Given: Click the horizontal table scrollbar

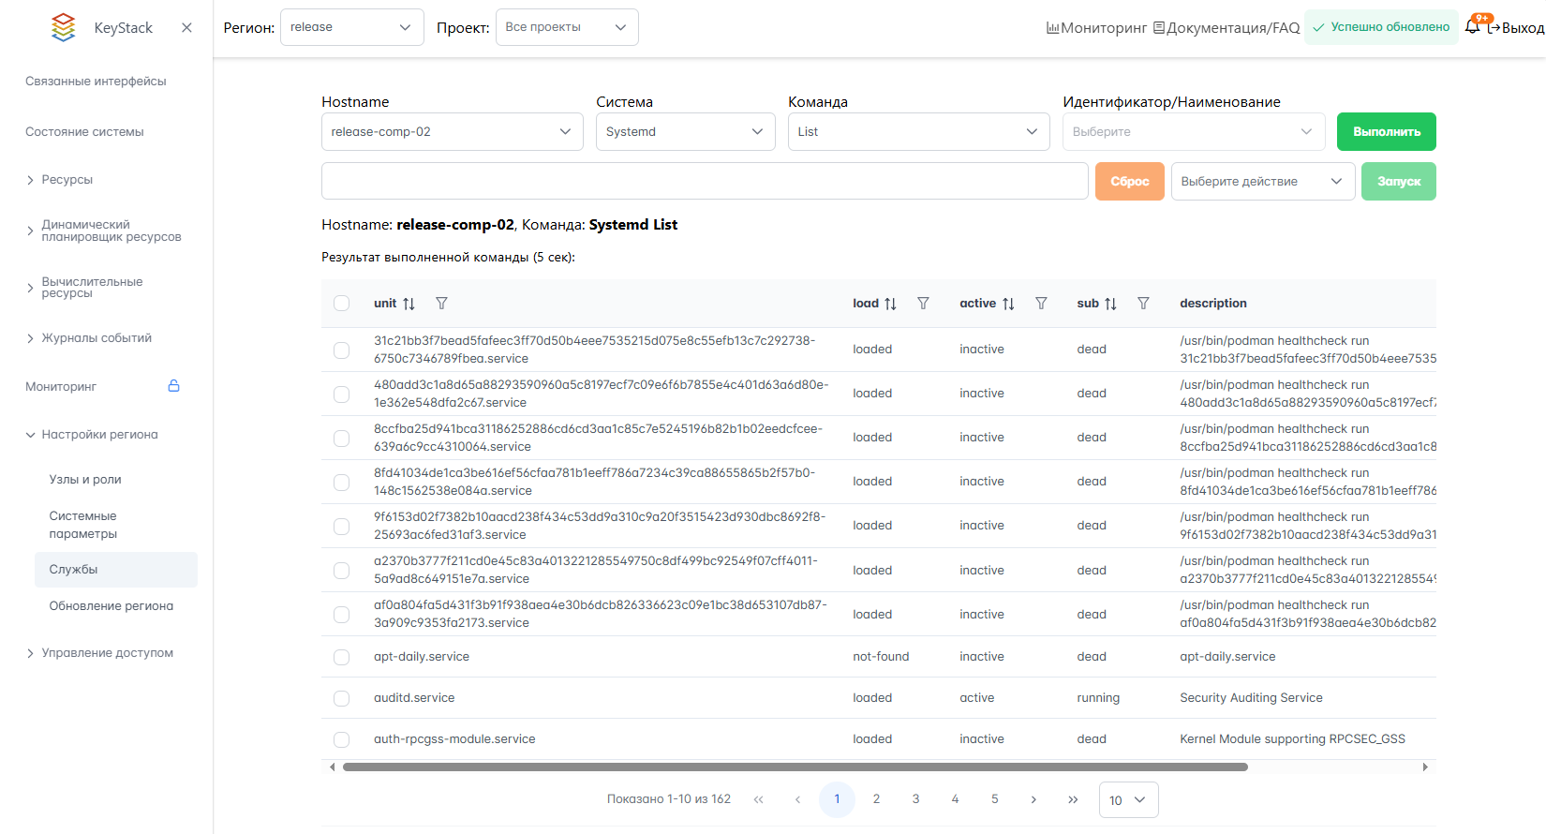Looking at the screenshot, I should click(x=795, y=767).
